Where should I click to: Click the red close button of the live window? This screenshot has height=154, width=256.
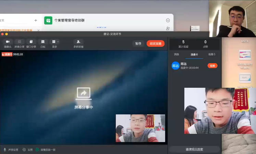tap(2, 34)
